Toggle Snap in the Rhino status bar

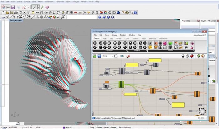click(x=92, y=127)
